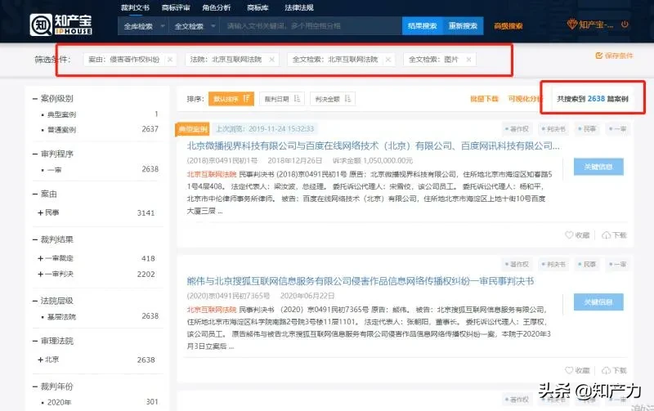Sort by 裁判日期
Screen dimensions: 654x411
282,99
